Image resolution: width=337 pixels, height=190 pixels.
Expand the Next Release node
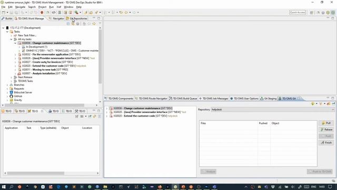pyautogui.click(x=11, y=77)
